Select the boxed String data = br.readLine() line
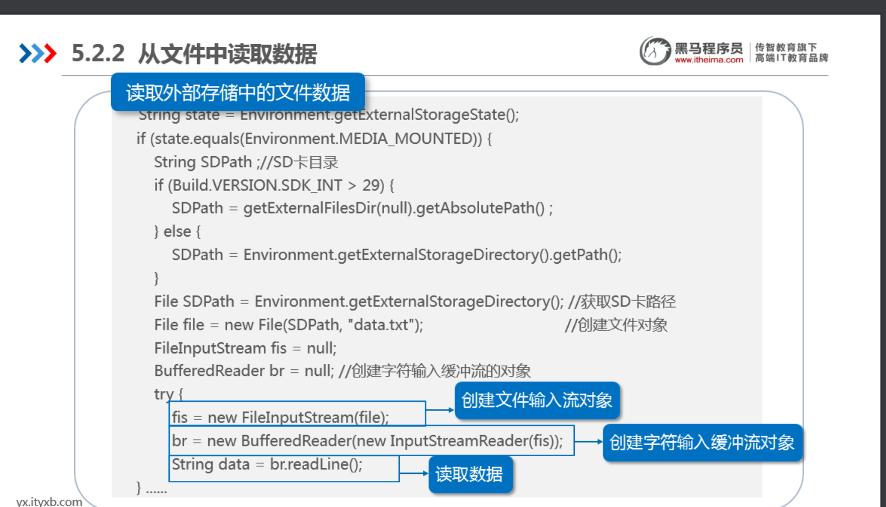The height and width of the screenshot is (507, 886). (284, 468)
